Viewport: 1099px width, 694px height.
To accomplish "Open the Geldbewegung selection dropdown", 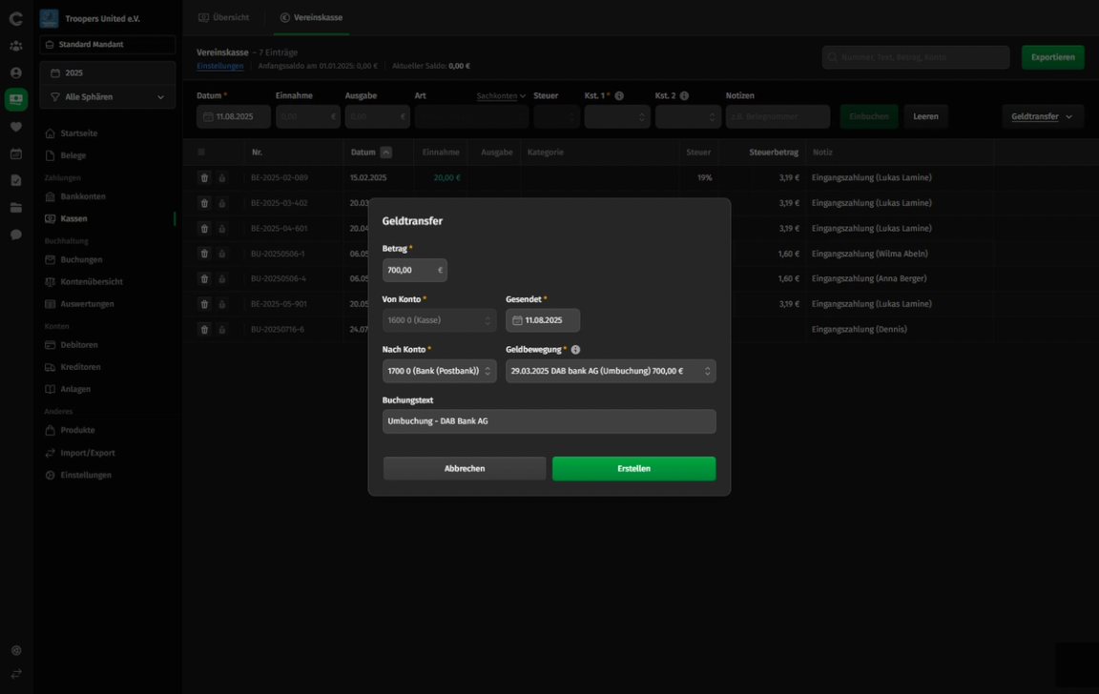I will click(611, 371).
